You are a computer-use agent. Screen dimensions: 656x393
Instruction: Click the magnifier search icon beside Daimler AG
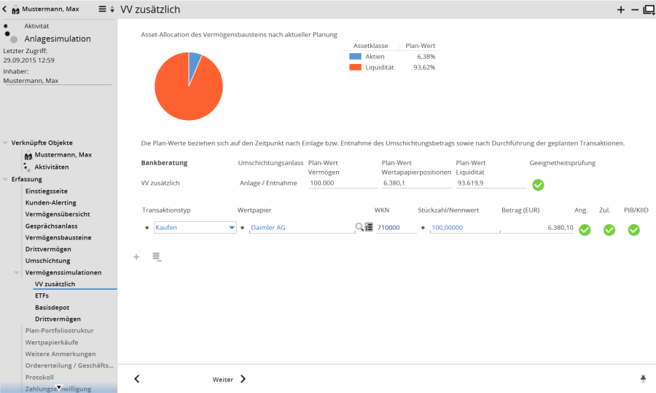(x=359, y=227)
